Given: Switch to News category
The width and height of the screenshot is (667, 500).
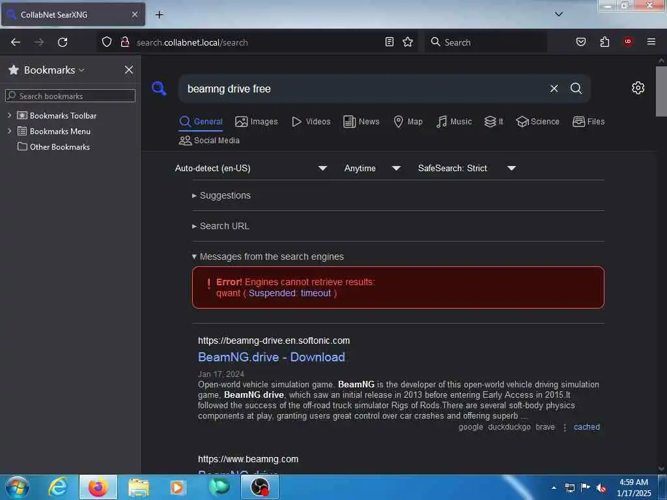Looking at the screenshot, I should [x=361, y=122].
